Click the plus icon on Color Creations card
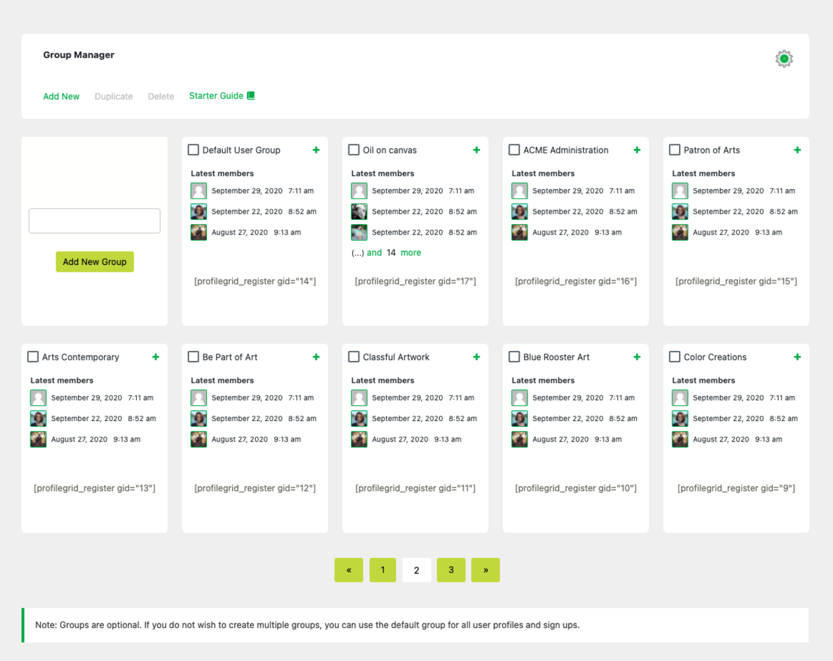 pos(797,357)
